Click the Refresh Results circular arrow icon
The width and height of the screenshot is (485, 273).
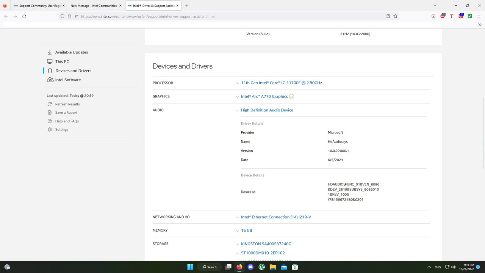[x=50, y=104]
